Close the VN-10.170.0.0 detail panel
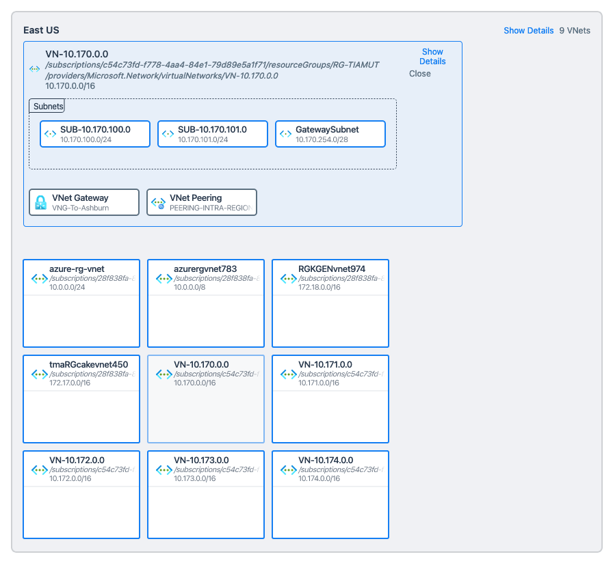This screenshot has height=563, width=613. [420, 74]
